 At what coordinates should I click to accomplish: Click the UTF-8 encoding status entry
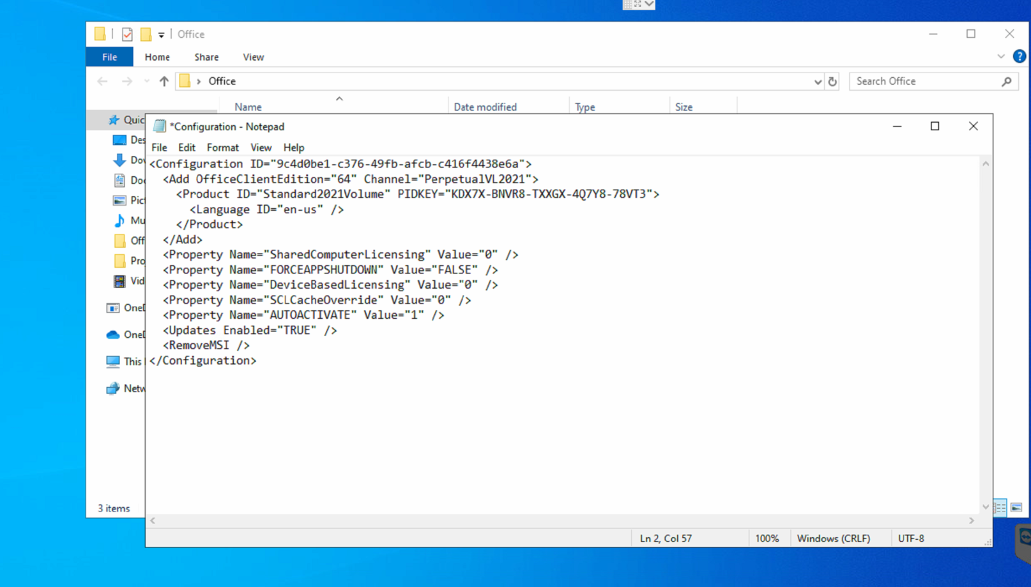911,538
